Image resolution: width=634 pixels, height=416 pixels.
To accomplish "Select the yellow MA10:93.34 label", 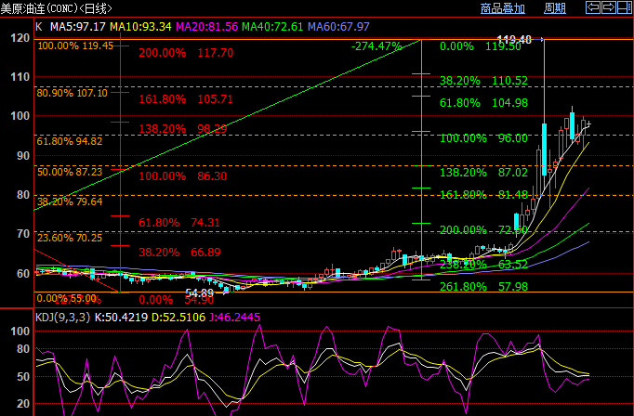I will pos(140,26).
